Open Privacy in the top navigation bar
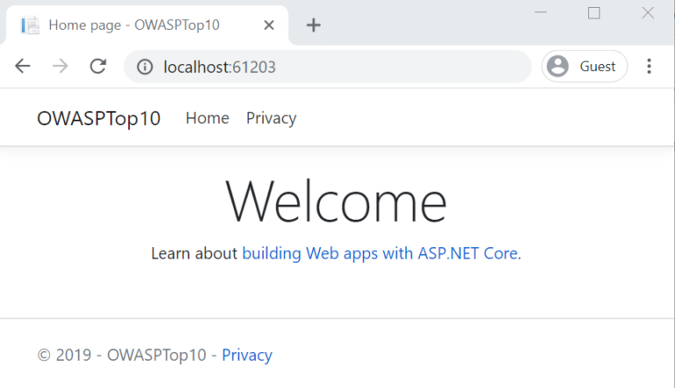Image resolution: width=675 pixels, height=388 pixels. point(271,119)
